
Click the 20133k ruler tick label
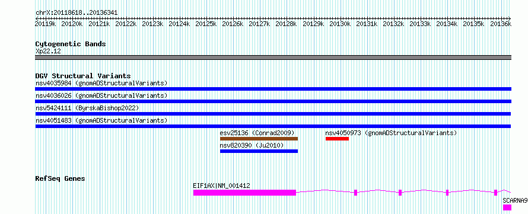coord(420,24)
